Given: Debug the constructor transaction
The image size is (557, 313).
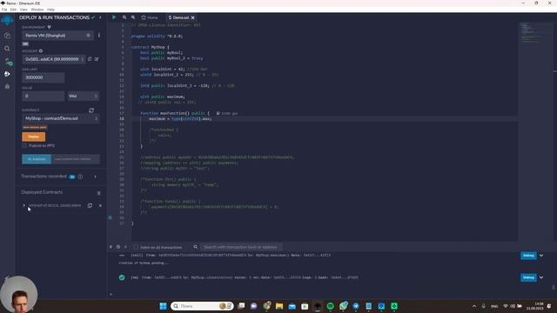Looking at the screenshot, I should point(528,277).
